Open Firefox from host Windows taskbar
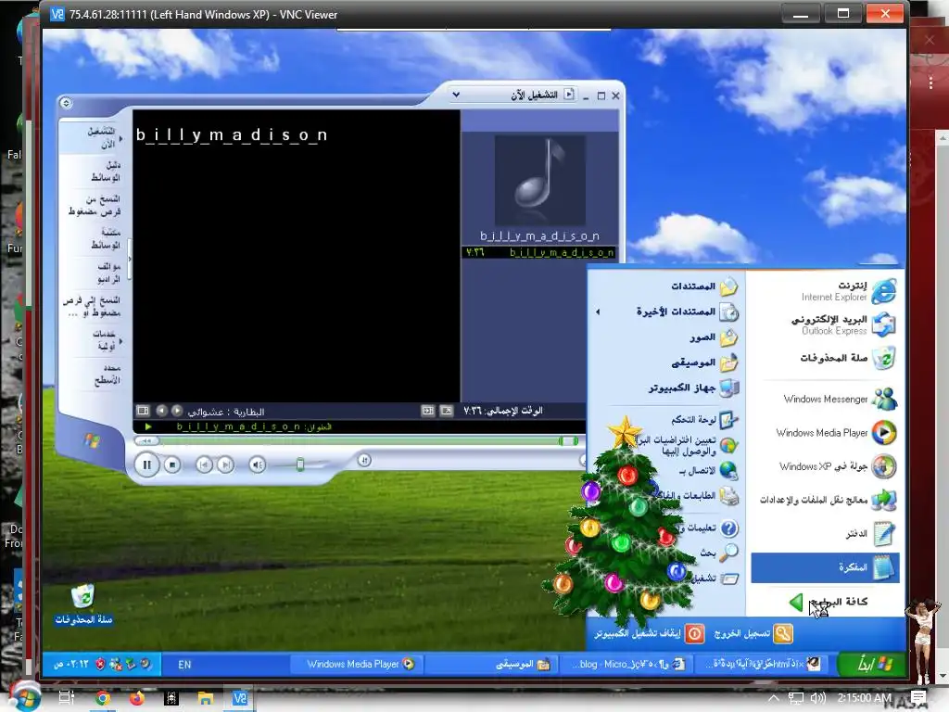This screenshot has height=712, width=949. 137,698
